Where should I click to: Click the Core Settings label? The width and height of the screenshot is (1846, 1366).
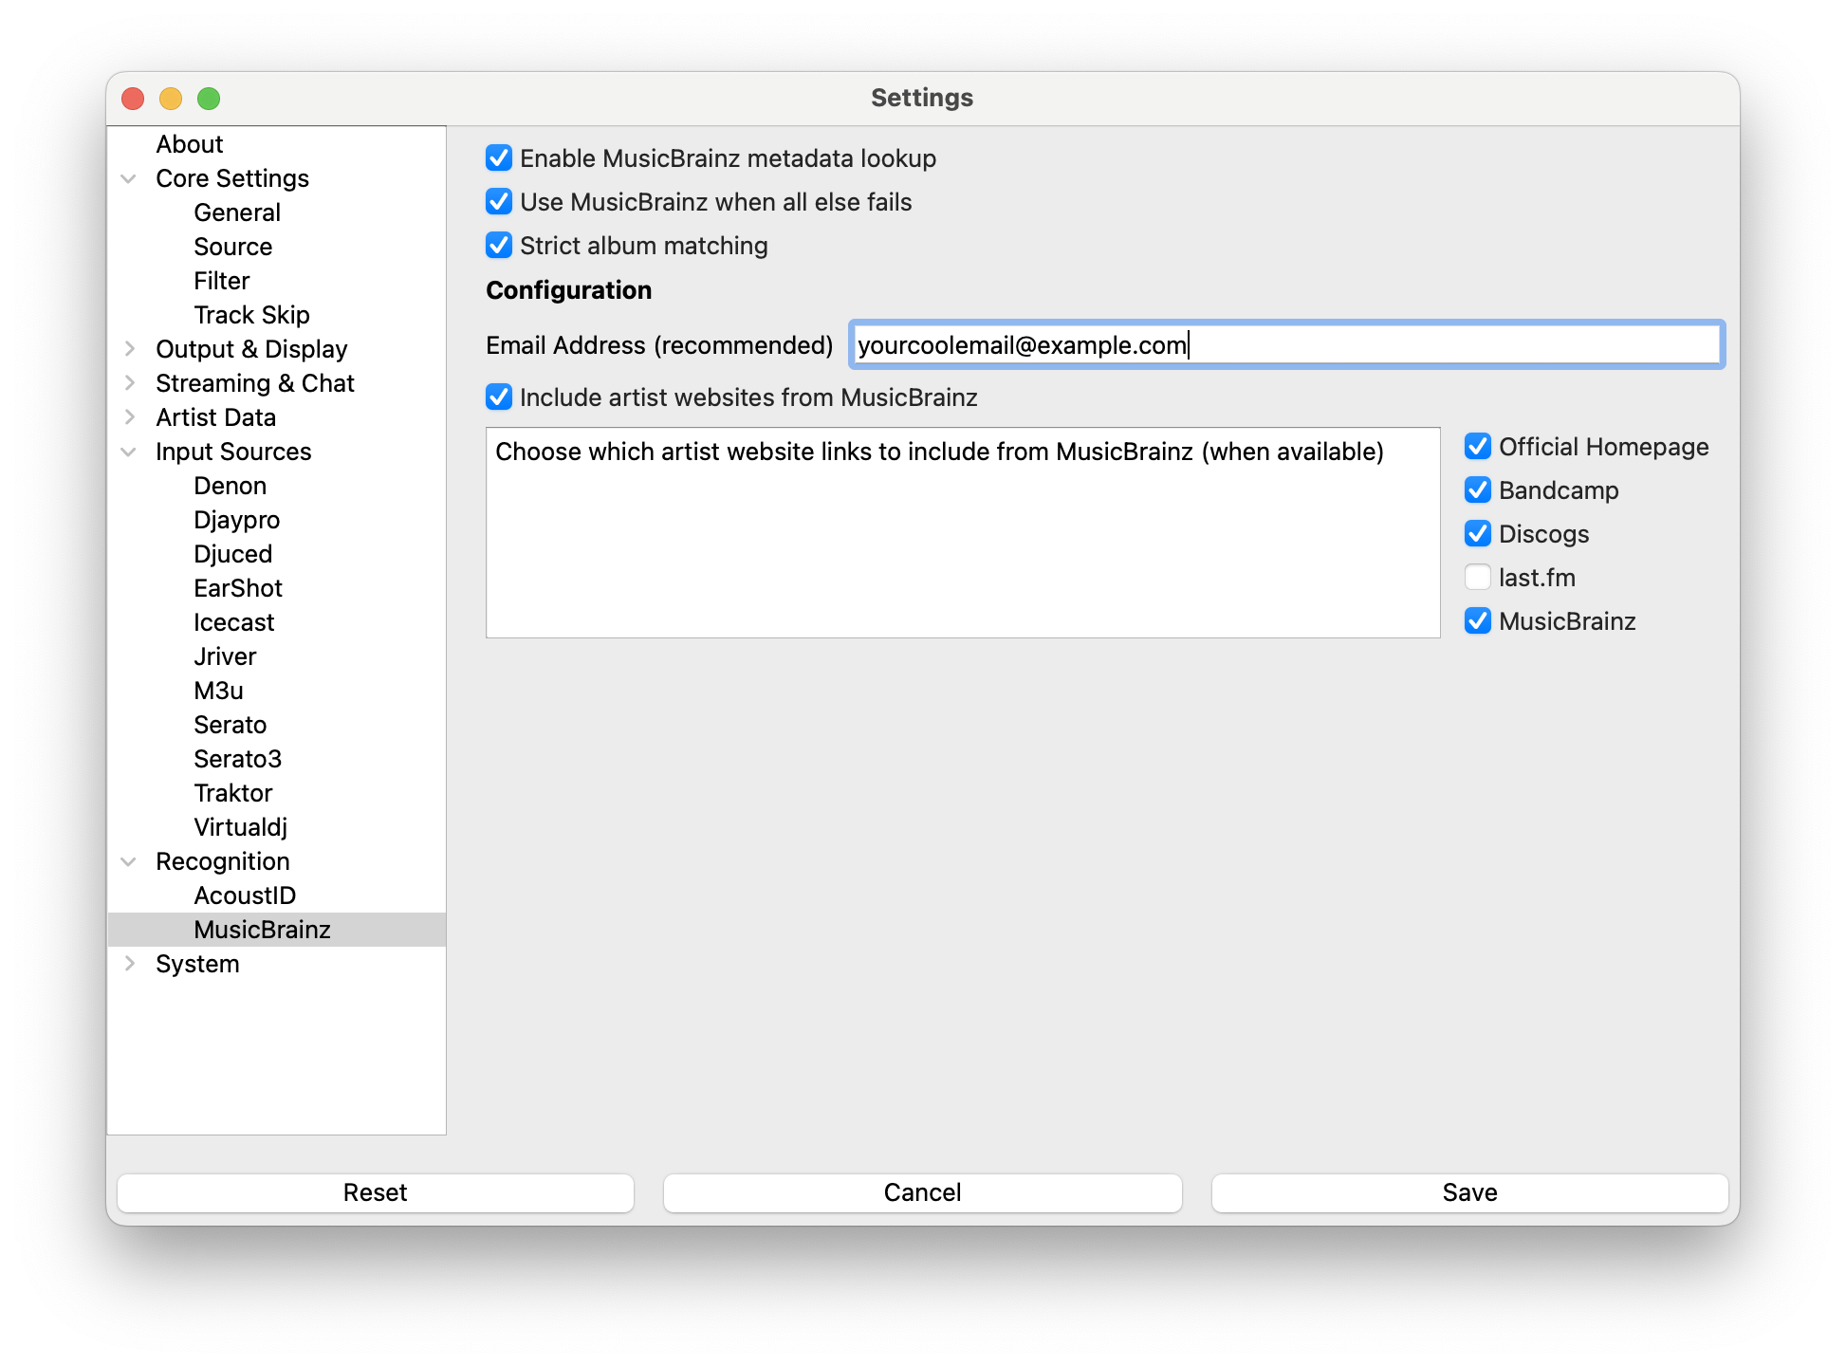(232, 178)
